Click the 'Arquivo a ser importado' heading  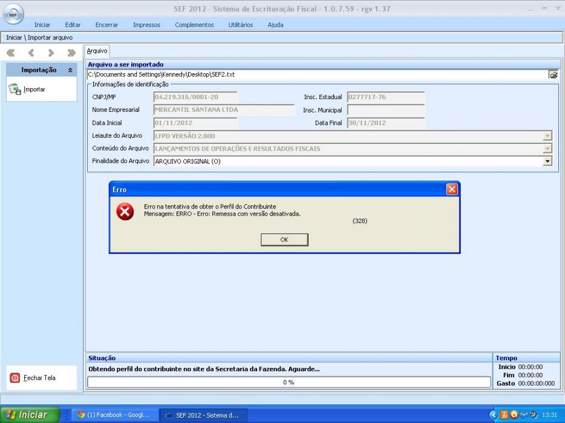pos(126,65)
